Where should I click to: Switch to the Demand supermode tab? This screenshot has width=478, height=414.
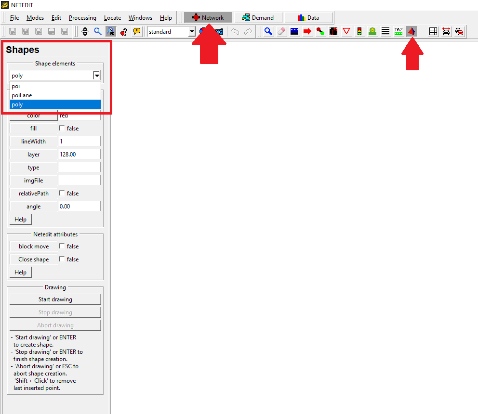258,18
